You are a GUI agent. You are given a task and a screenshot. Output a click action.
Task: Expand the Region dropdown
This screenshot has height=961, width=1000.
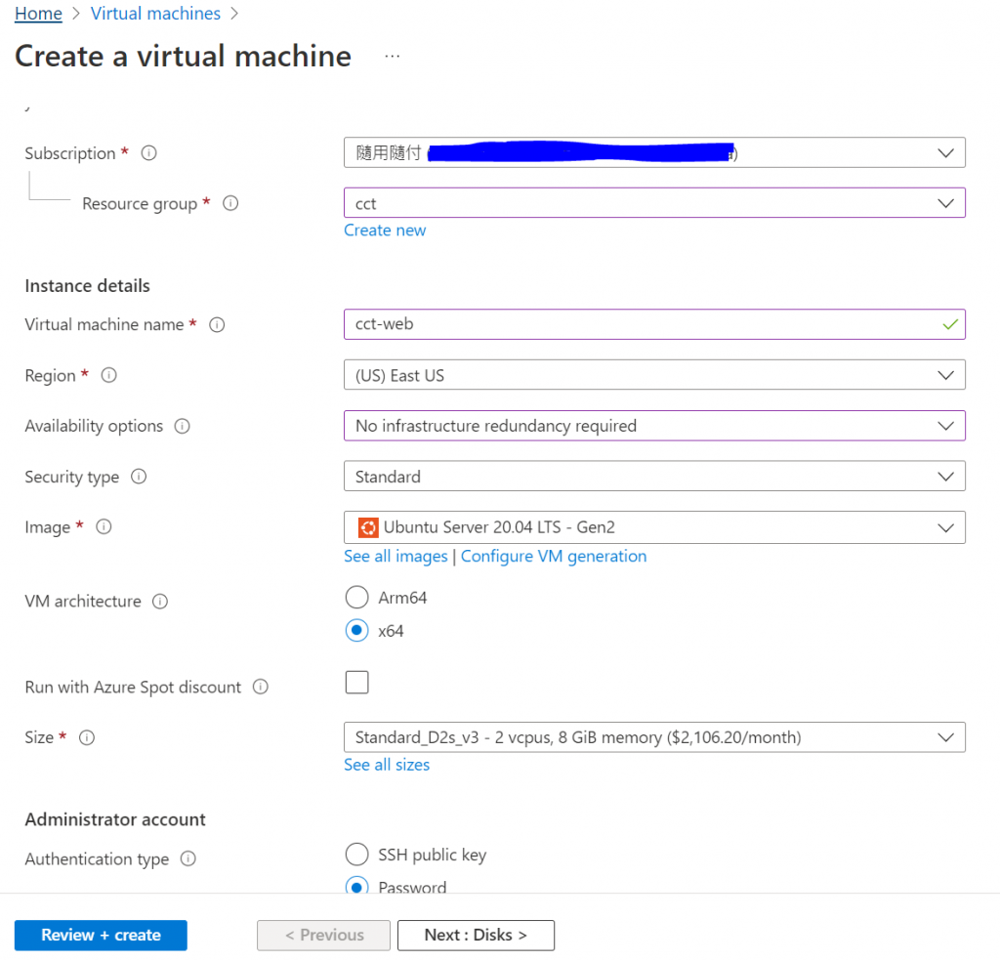[x=653, y=375]
